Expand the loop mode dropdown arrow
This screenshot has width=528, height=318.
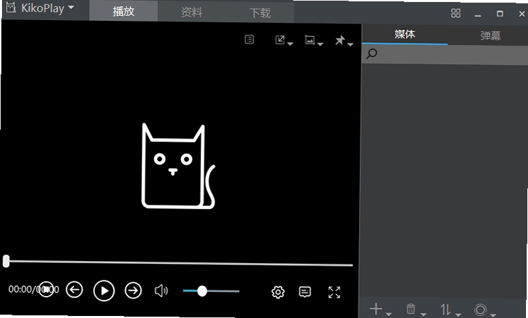pyautogui.click(x=493, y=315)
